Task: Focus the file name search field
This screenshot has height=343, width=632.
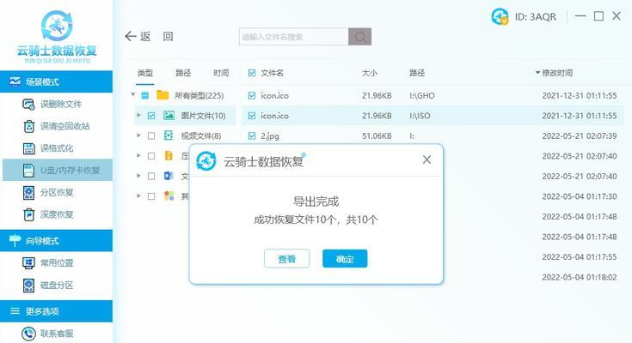Action: 294,37
